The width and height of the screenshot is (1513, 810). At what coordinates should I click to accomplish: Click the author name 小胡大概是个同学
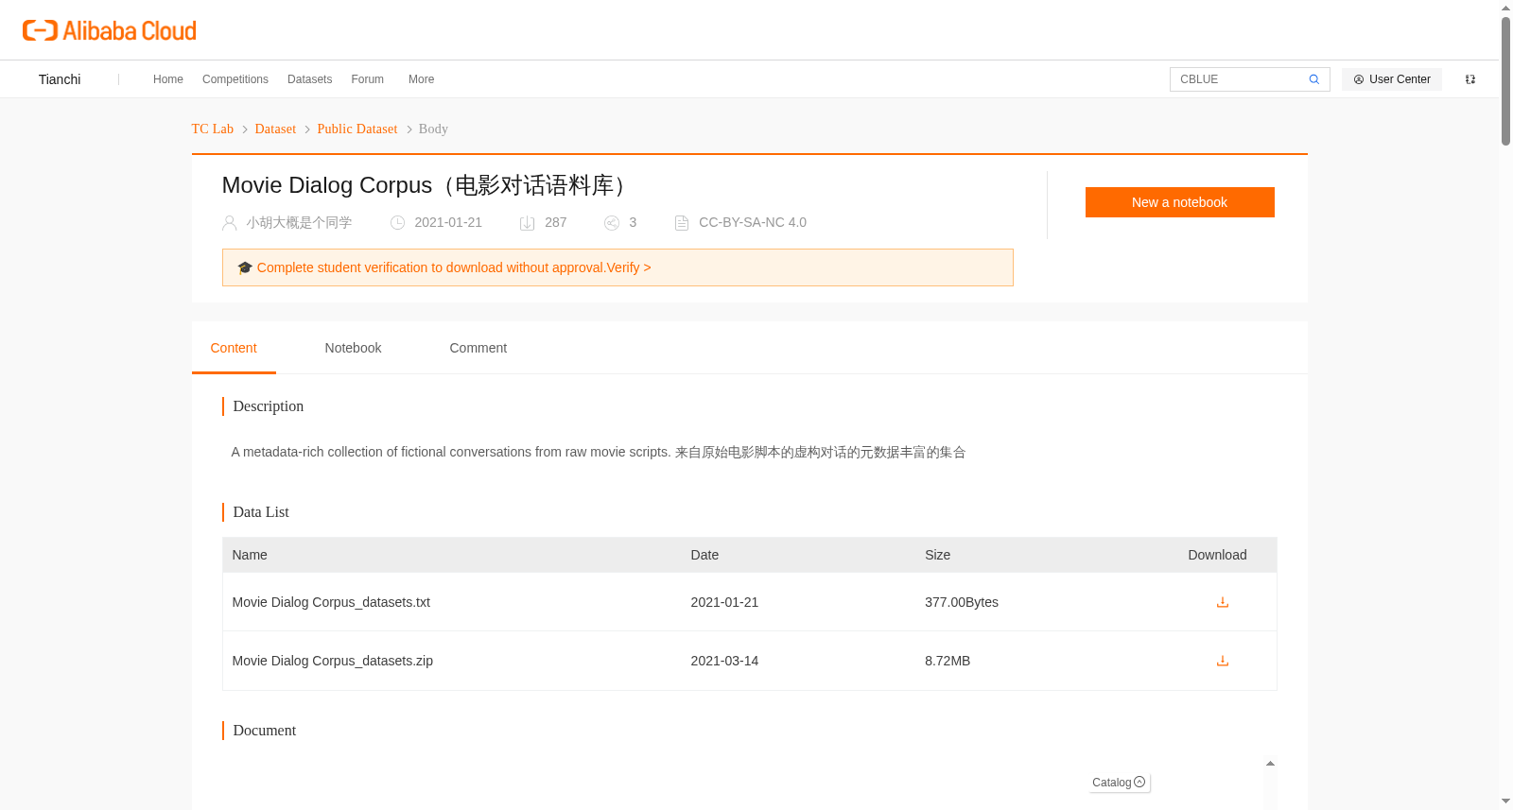click(x=299, y=223)
